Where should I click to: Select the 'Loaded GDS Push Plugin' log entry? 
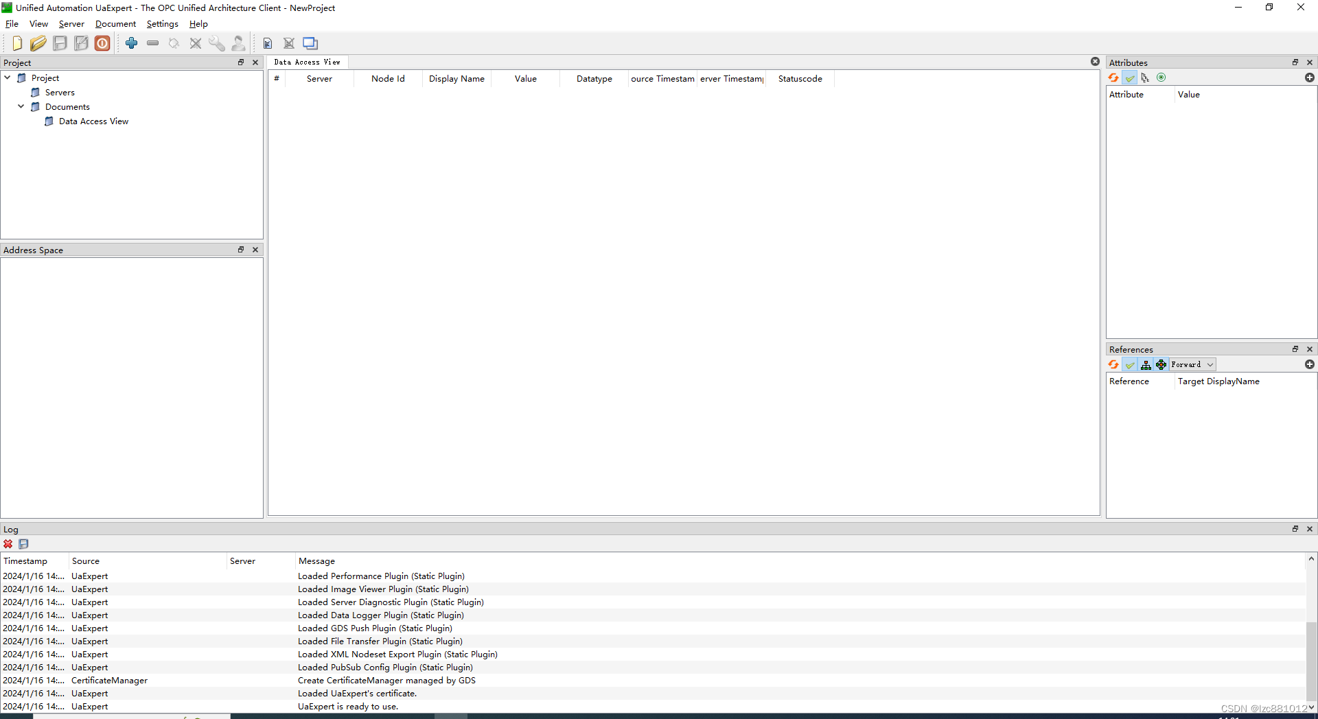[x=653, y=628]
